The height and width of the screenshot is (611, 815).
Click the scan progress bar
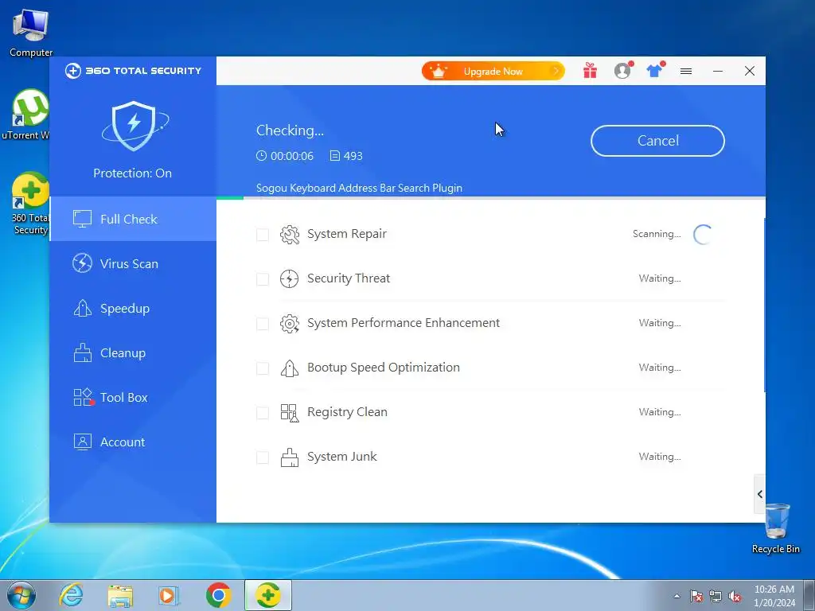tap(490, 198)
